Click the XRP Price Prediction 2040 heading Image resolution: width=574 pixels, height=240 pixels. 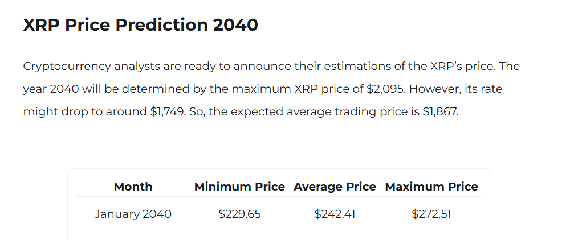click(140, 25)
